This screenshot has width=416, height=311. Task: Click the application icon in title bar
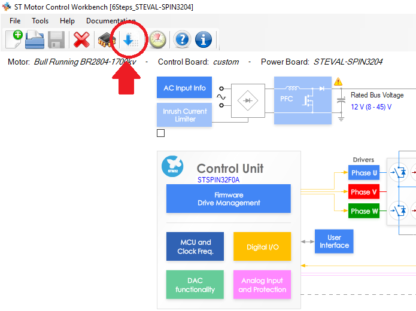(7, 7)
